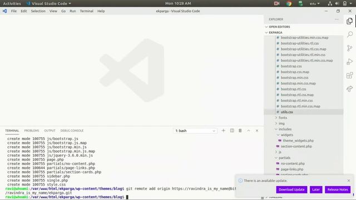
Task: Maximize the panel with up chevron
Action: (249, 131)
